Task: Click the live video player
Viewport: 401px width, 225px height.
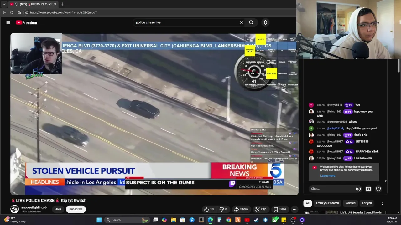Action: 154,114
